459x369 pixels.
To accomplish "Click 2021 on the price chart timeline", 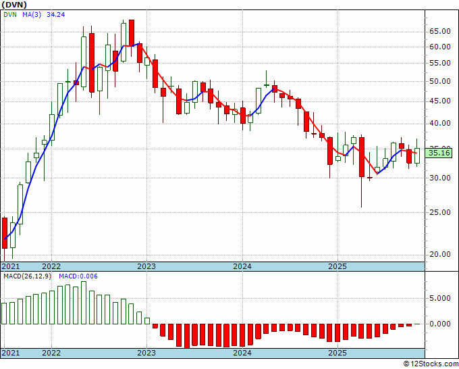I will [x=11, y=266].
